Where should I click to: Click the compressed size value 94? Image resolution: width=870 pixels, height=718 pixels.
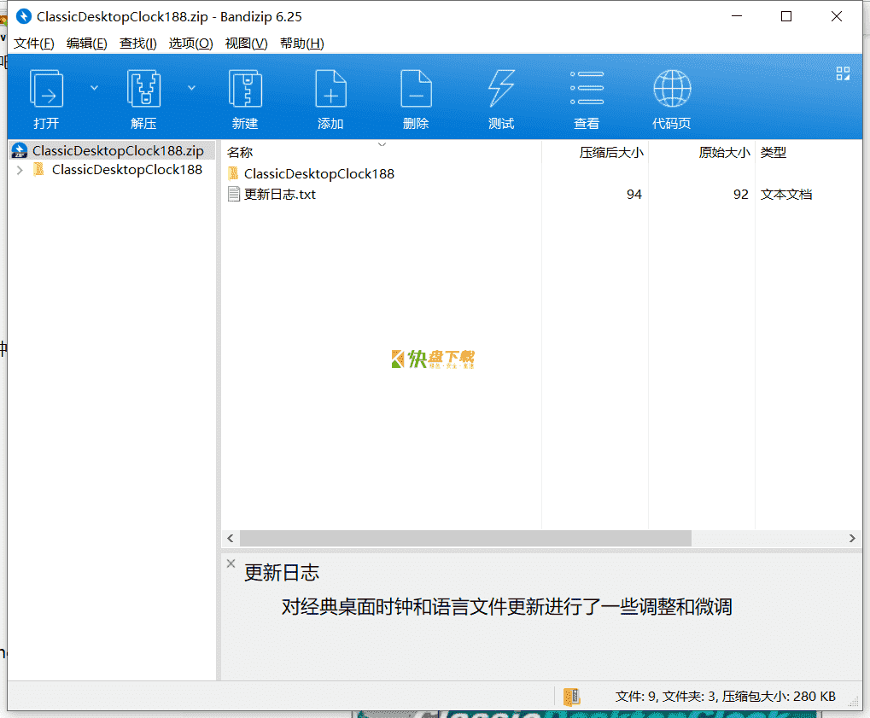click(634, 194)
